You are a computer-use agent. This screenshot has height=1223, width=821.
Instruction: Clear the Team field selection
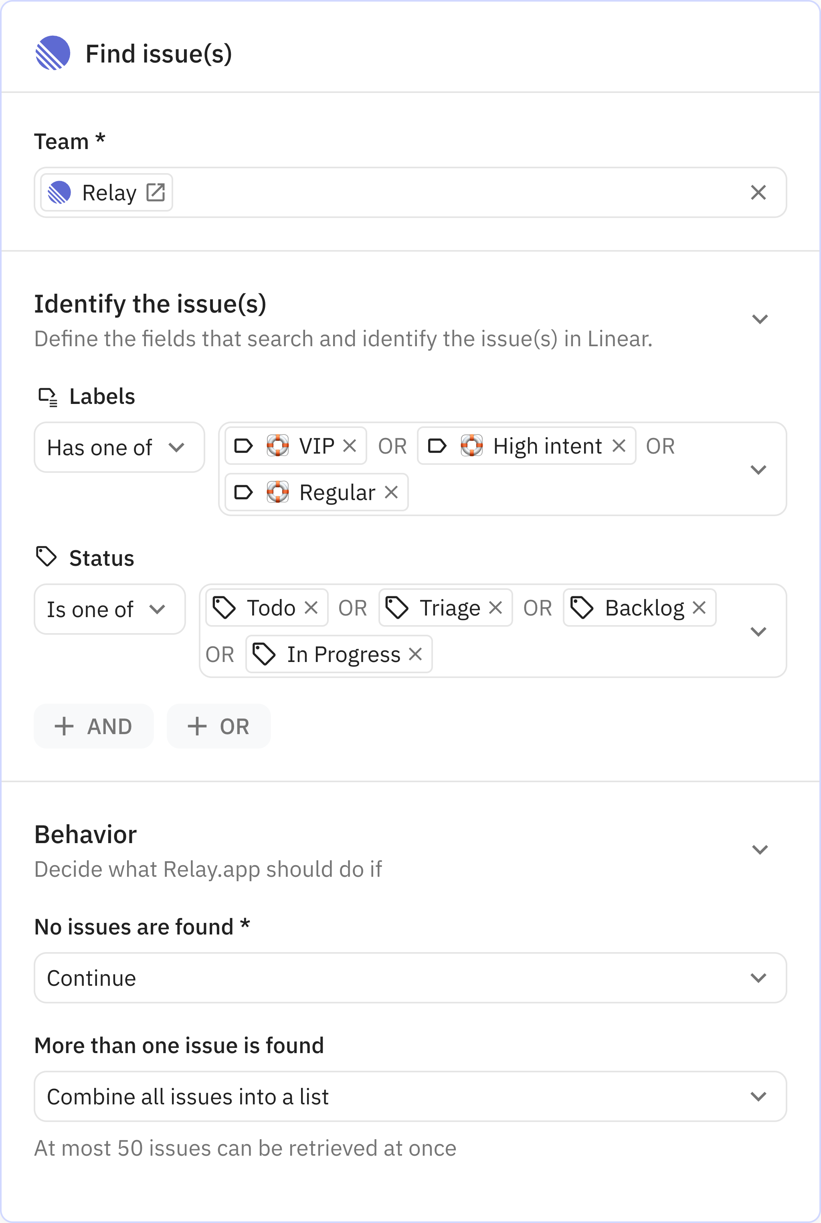(758, 193)
